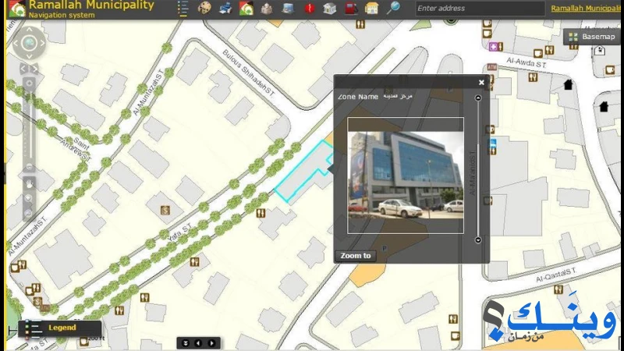Click the magnifying glass search icon
This screenshot has height=351, width=624.
pyautogui.click(x=393, y=8)
